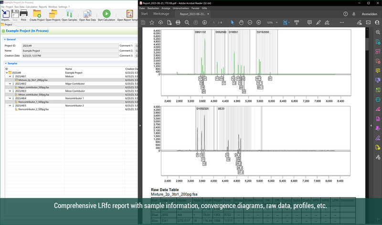Select Noncontributor_1_500pg.fsa file row

[x=71, y=102]
